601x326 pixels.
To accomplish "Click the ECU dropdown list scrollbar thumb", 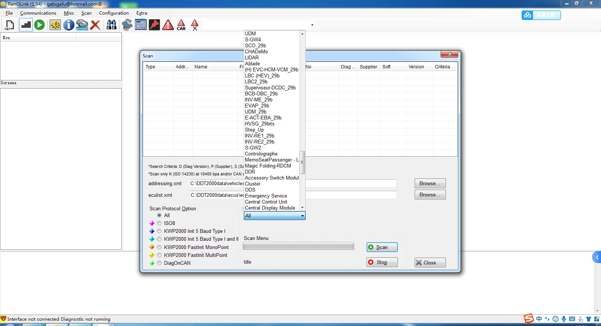I will [302, 162].
